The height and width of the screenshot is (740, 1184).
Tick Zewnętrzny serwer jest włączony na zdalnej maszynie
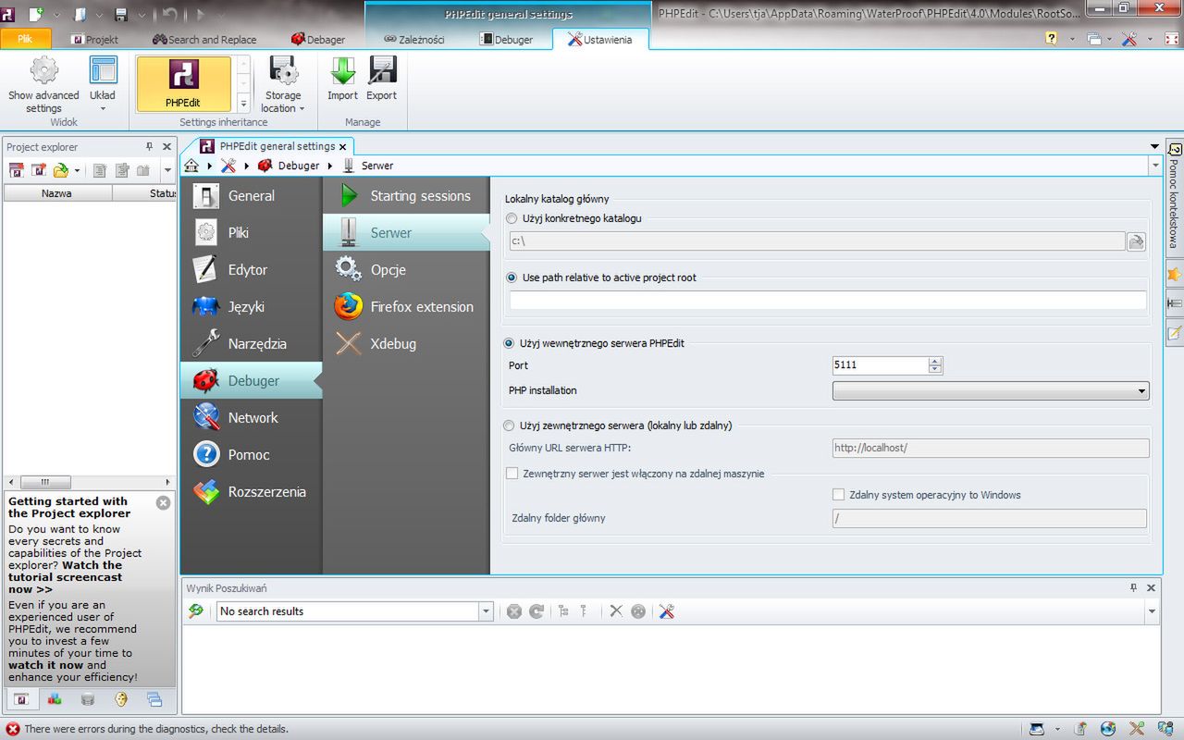pyautogui.click(x=512, y=474)
